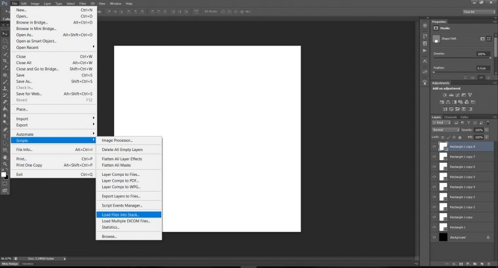Image resolution: width=498 pixels, height=268 pixels.
Task: Expand the Import submenu
Action: [x=54, y=119]
